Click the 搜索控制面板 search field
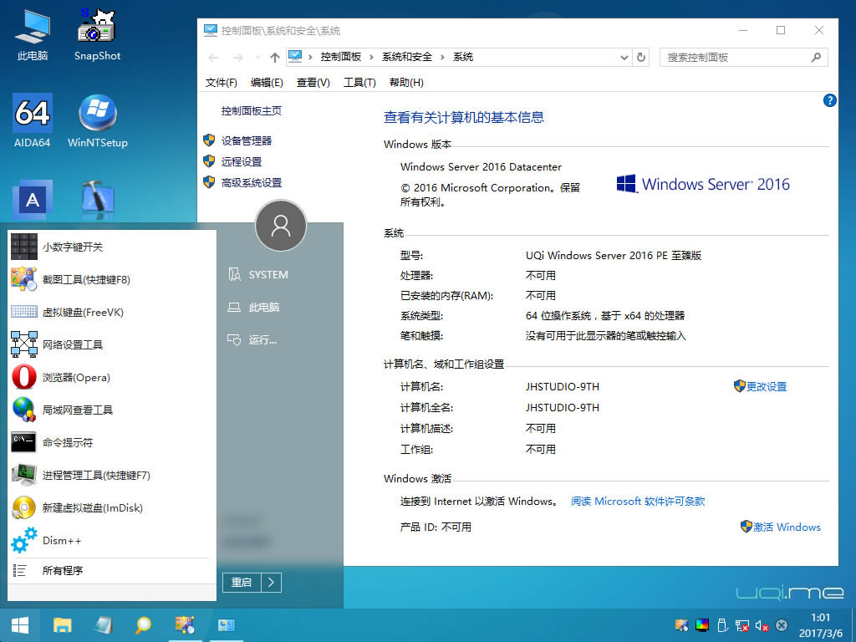 pyautogui.click(x=743, y=58)
